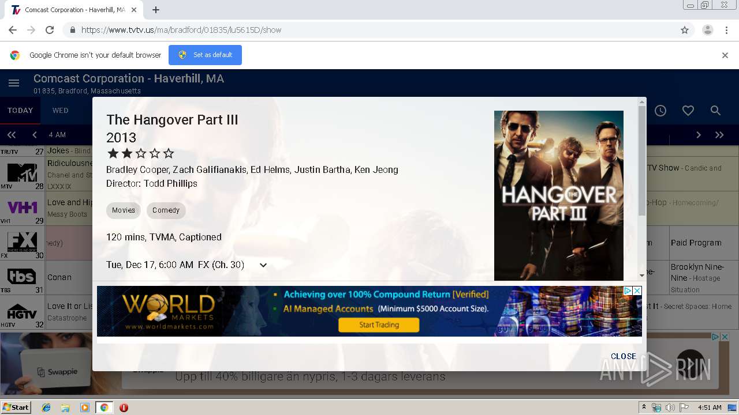Open a new browser tab

point(156,10)
